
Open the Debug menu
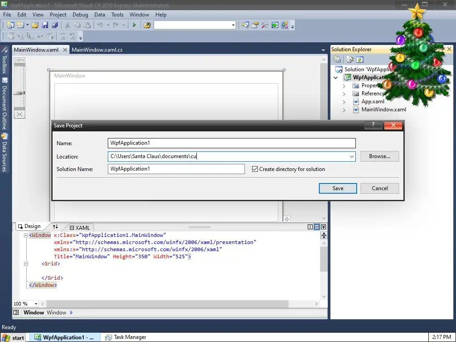click(x=80, y=15)
